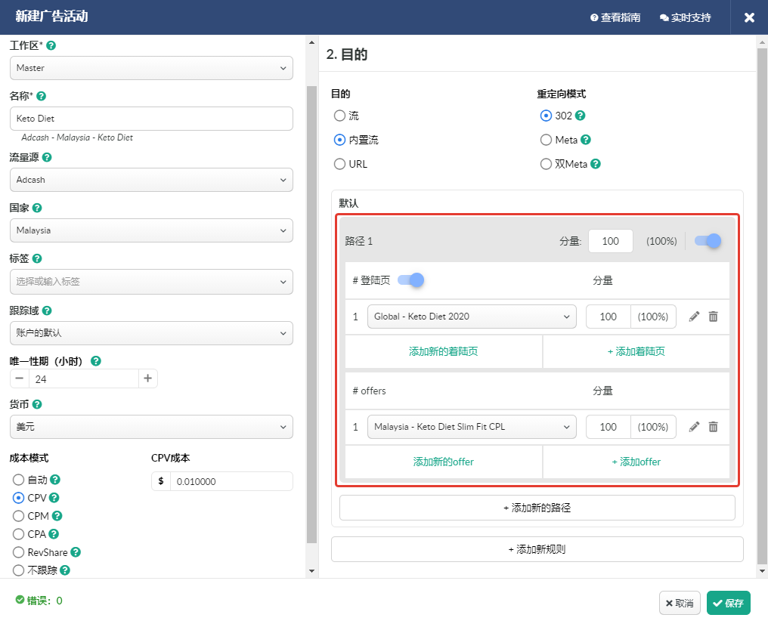
Task: Click the plus stepper for 唯一性期 hours
Action: click(x=148, y=378)
